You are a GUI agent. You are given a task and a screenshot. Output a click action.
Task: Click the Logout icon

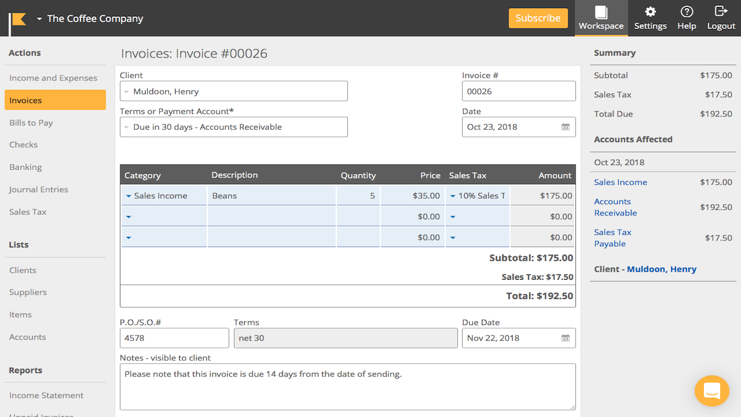point(721,11)
